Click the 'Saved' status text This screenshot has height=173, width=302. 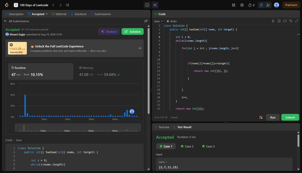tap(174, 117)
